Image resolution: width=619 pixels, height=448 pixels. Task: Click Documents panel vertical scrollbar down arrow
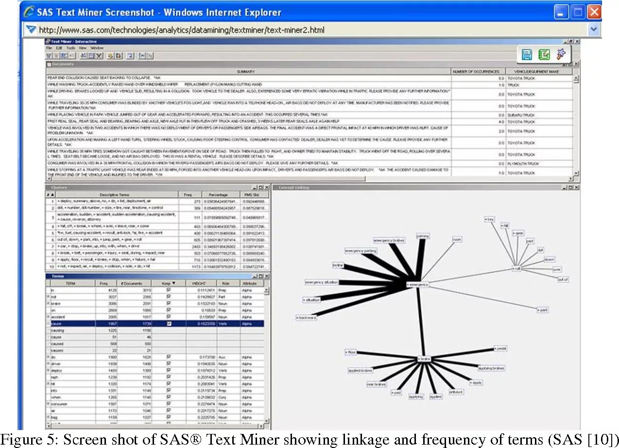click(576, 173)
